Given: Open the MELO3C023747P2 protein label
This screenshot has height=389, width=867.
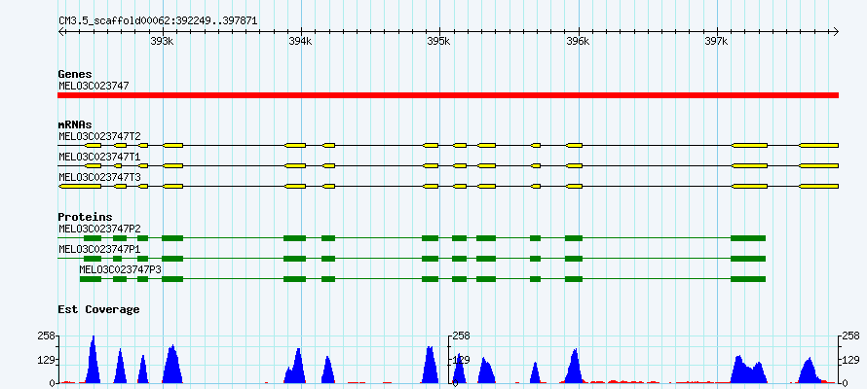Looking at the screenshot, I should pos(99,229).
